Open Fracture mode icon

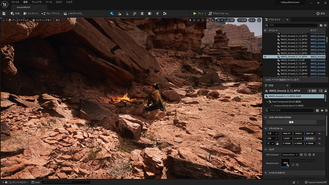click(x=142, y=13)
